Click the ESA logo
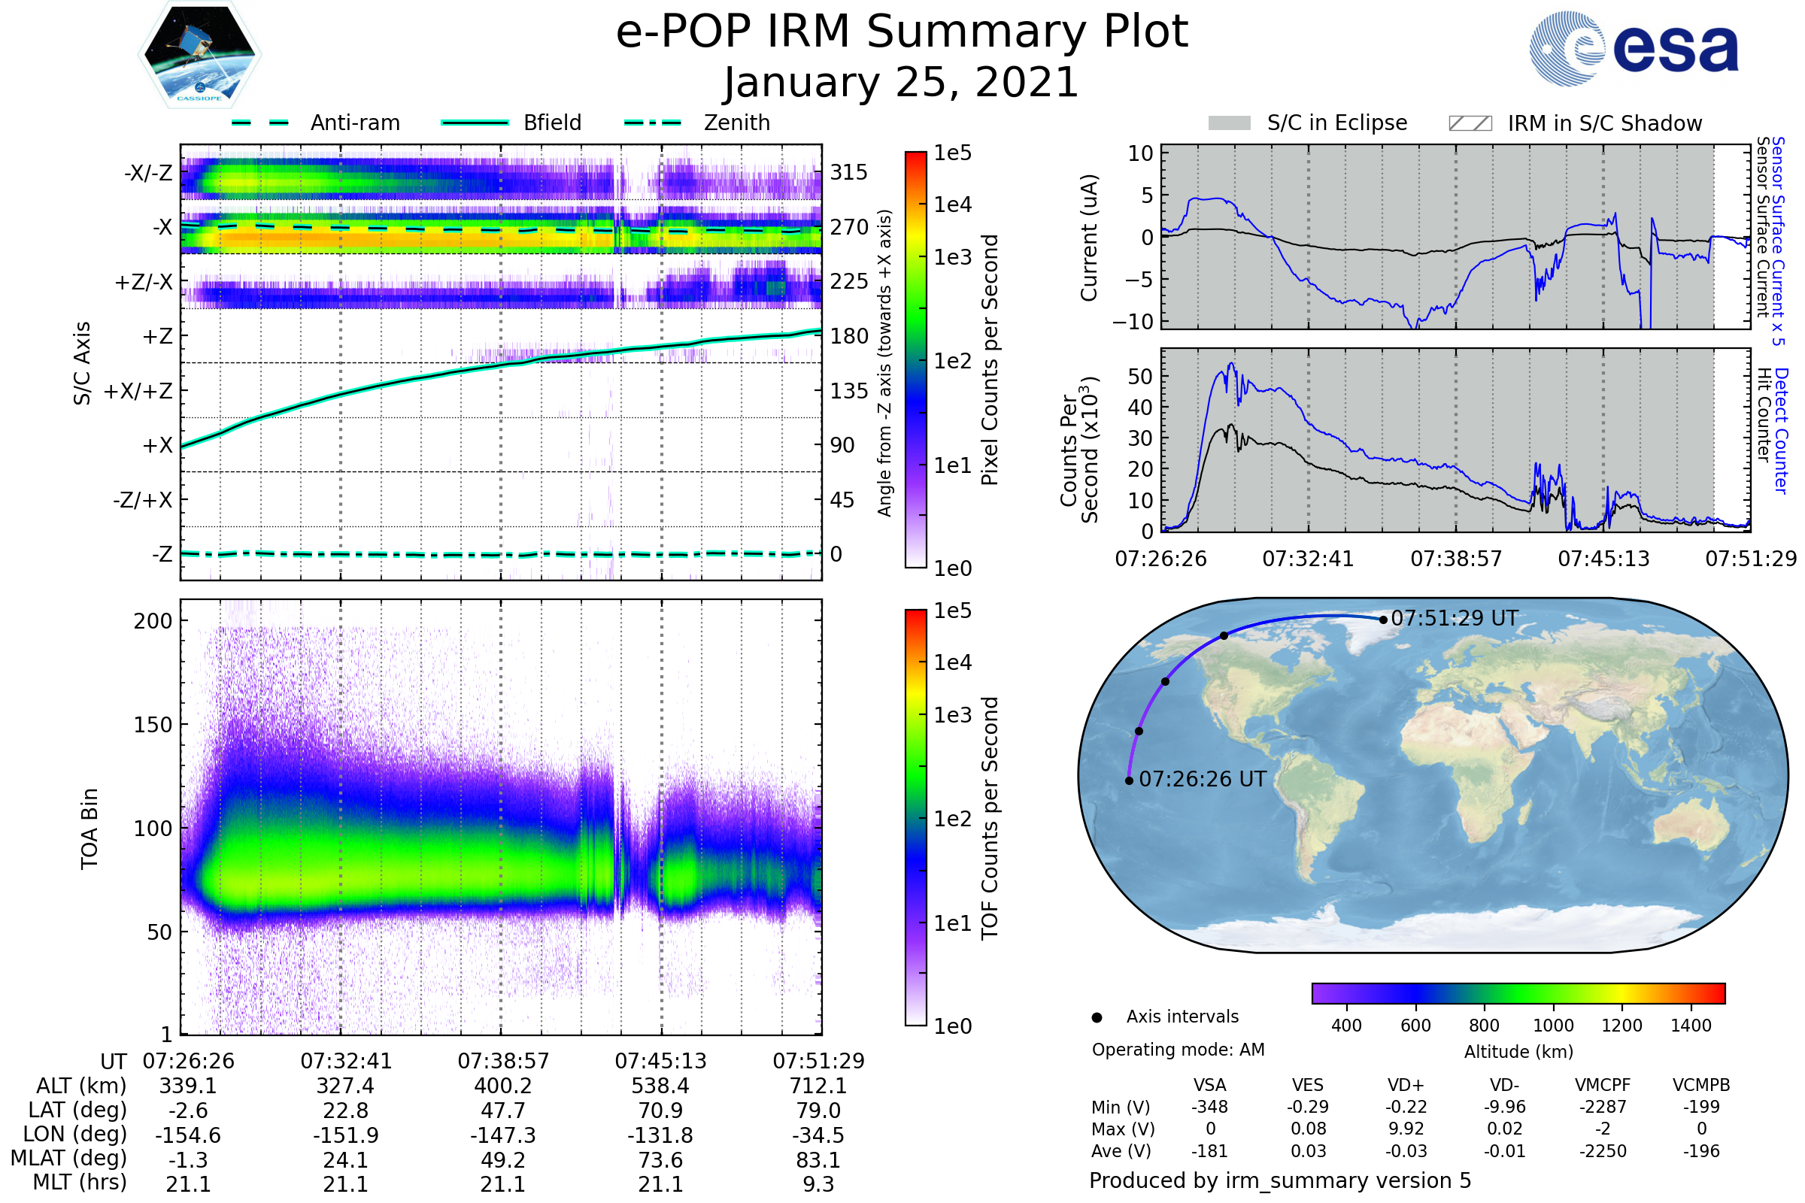 click(1633, 48)
